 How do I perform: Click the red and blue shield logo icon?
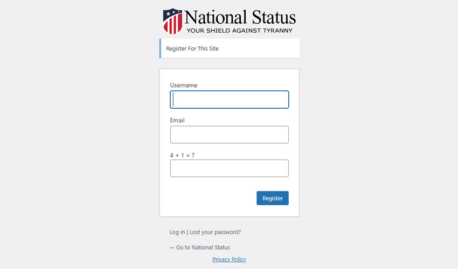(172, 21)
